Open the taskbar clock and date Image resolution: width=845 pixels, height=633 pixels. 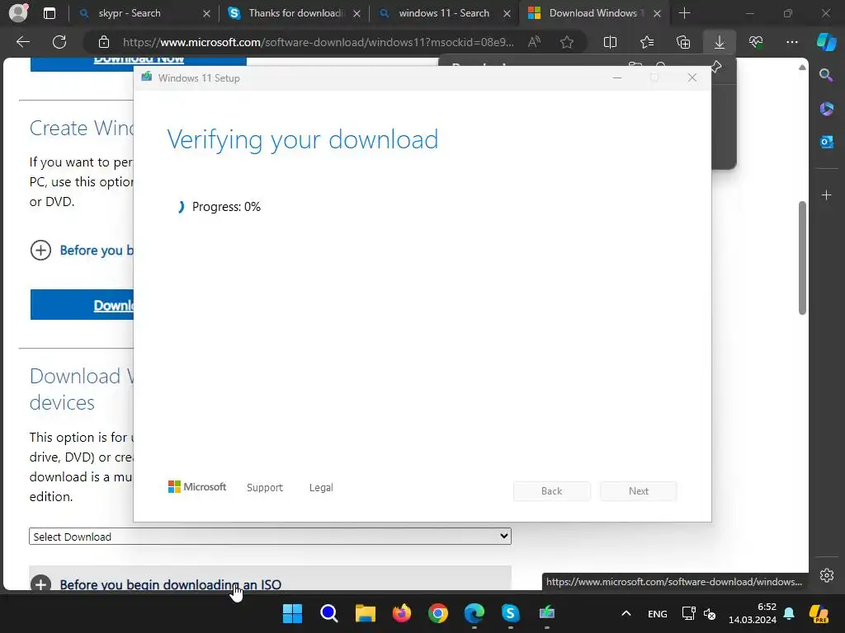[753, 613]
